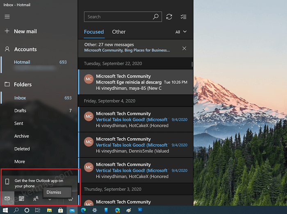
Task: Click the search magnifier in search box
Action: (155, 17)
